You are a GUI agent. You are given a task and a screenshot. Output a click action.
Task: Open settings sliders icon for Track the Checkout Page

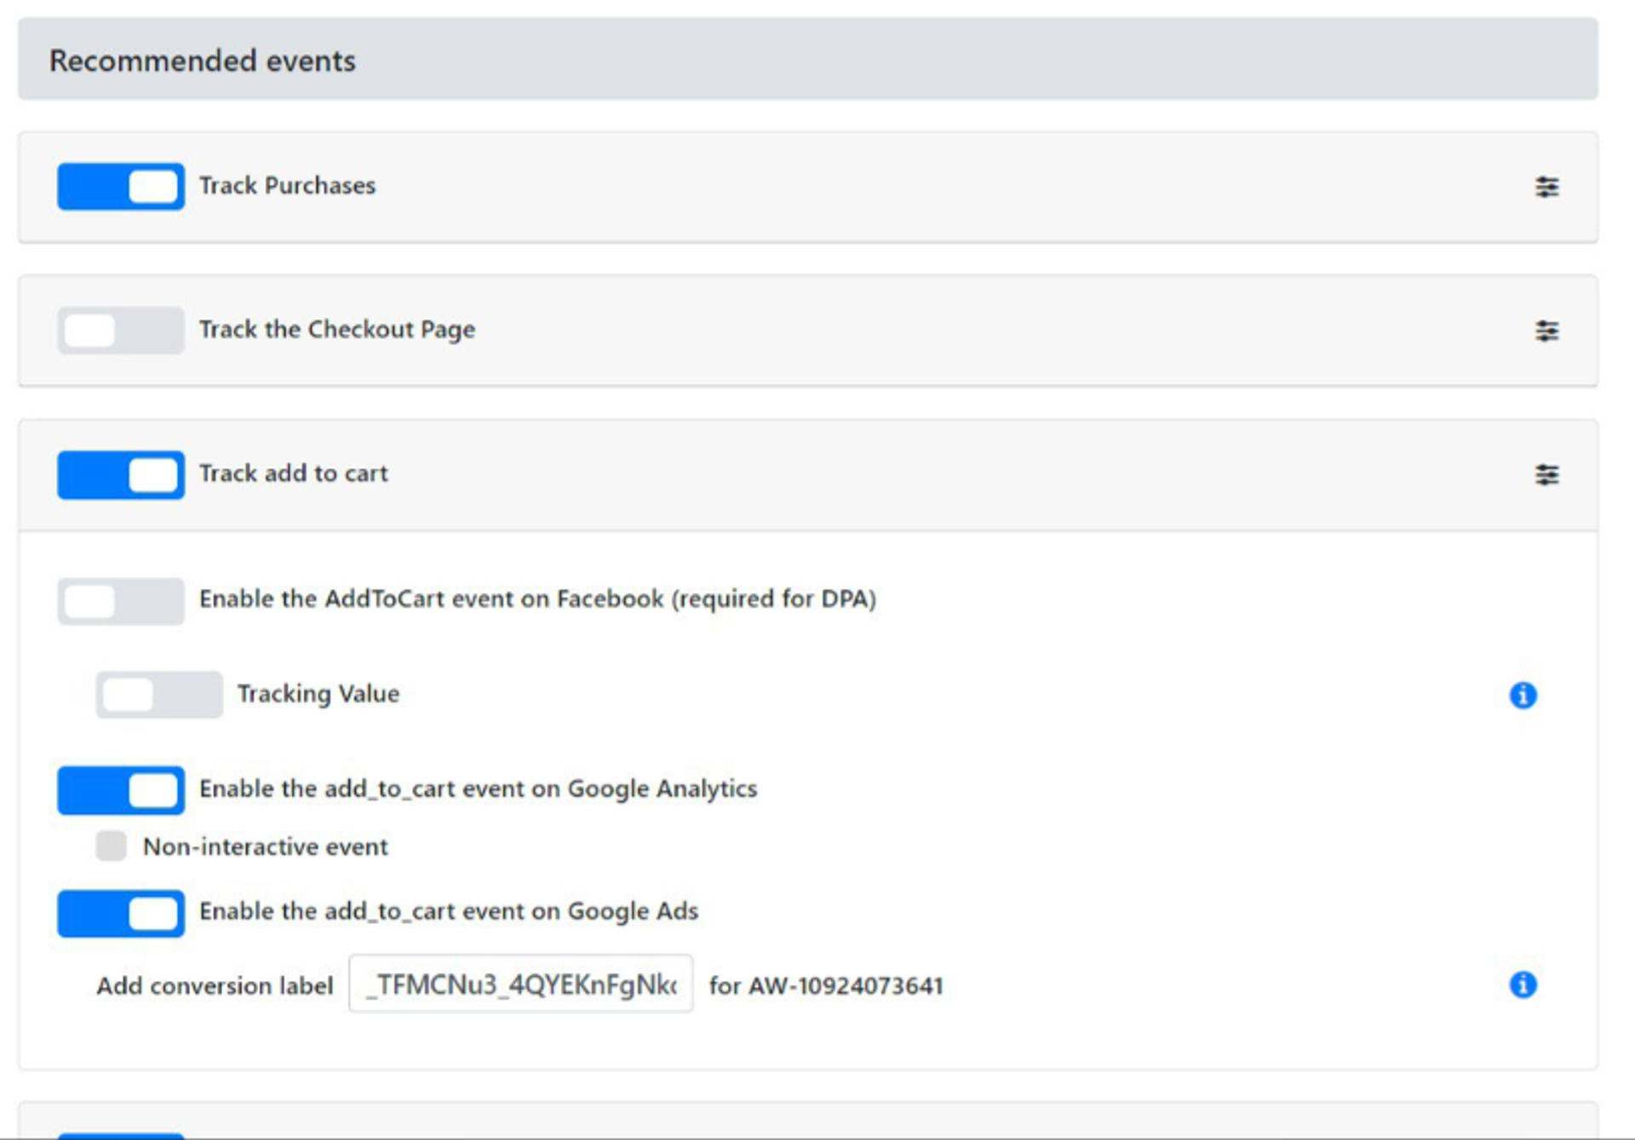click(1546, 330)
